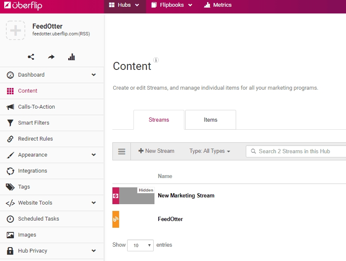The width and height of the screenshot is (346, 261).
Task: Open feedotter.uberflip.com link
Action: (55, 34)
